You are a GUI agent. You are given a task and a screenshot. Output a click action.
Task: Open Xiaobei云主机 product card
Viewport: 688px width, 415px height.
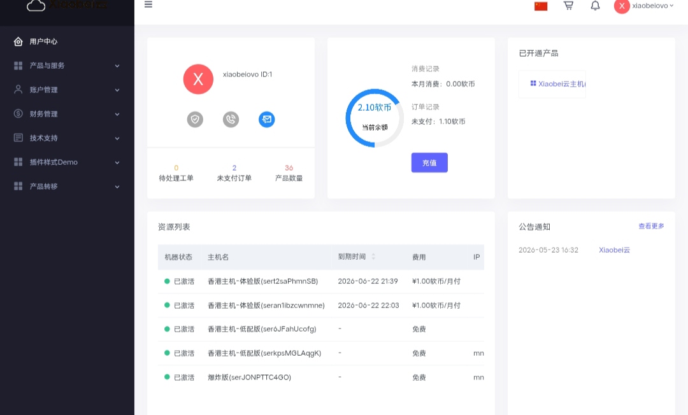[552, 84]
